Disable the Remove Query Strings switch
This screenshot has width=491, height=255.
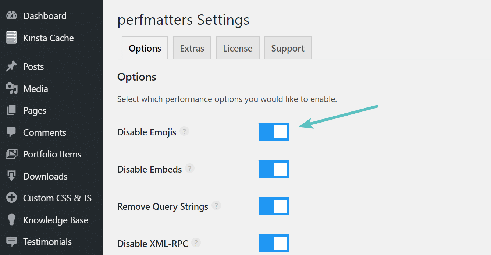coord(274,206)
